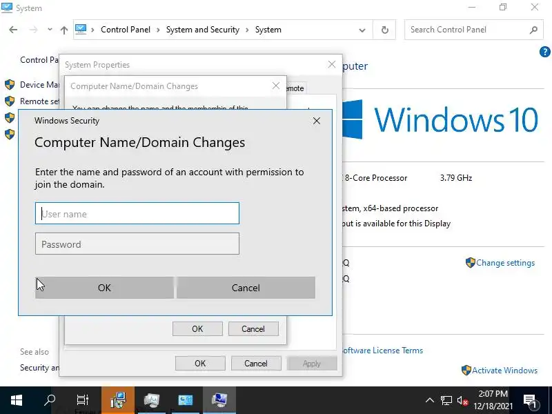
Task: Click the Control Panel Home link at sidebar top
Action: tap(39, 60)
